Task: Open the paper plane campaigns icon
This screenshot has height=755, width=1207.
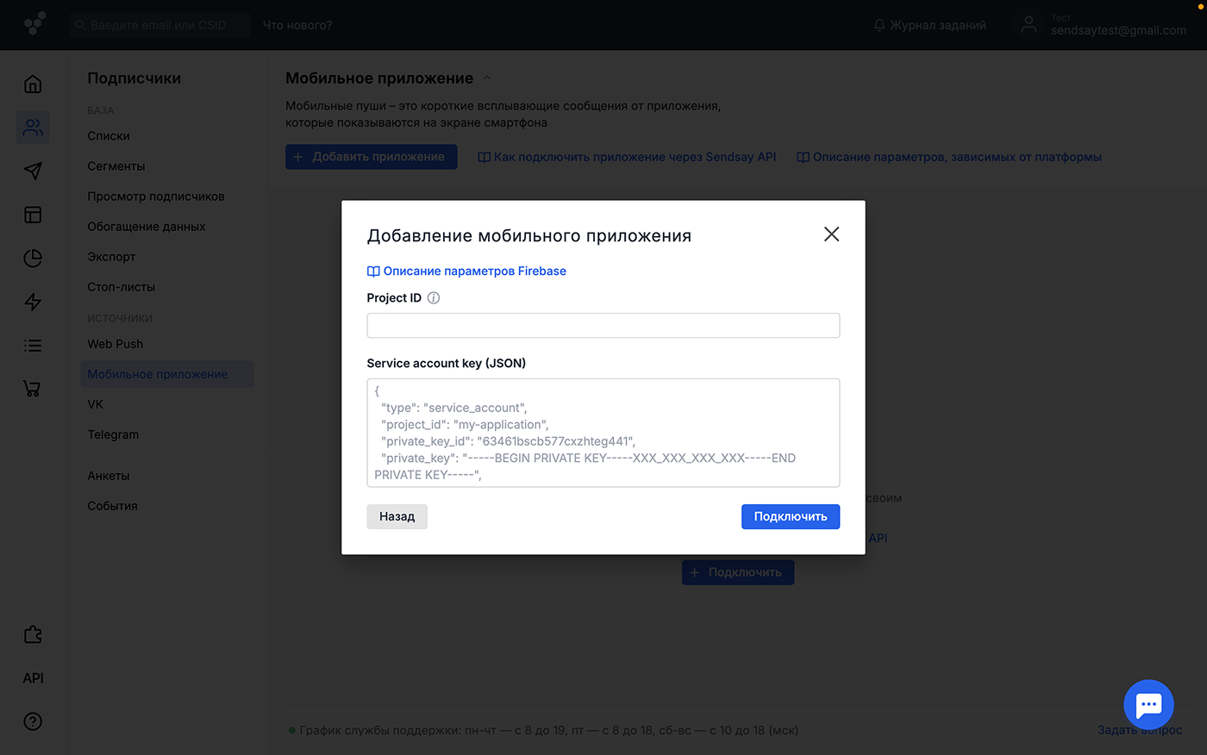Action: 33,171
